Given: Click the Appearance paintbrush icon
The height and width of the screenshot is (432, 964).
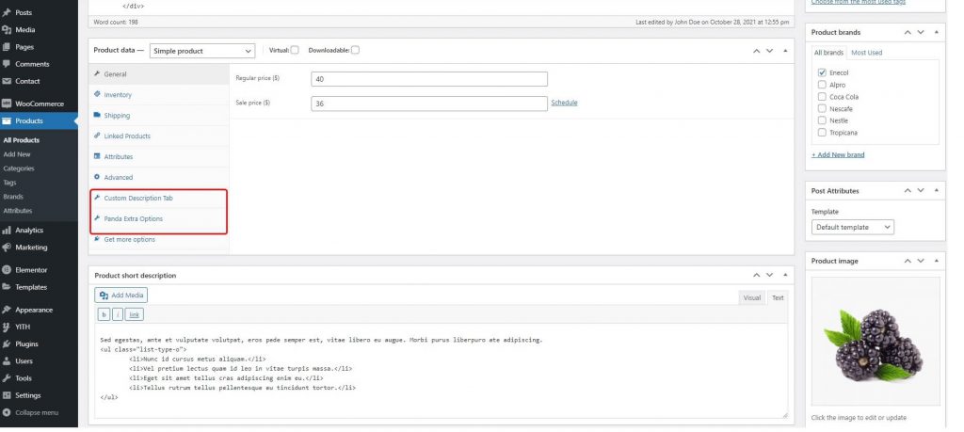Looking at the screenshot, I should pos(7,310).
